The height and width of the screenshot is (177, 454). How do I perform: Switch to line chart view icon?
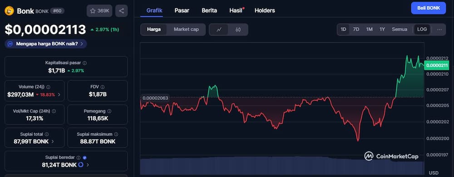[x=219, y=29]
